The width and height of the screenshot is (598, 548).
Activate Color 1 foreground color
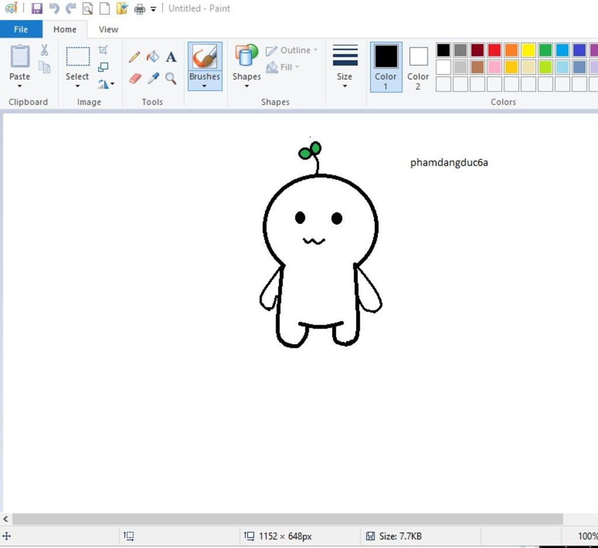pos(386,67)
